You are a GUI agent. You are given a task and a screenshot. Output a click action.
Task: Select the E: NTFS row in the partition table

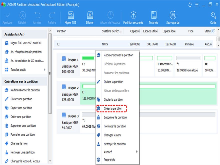(x=133, y=44)
